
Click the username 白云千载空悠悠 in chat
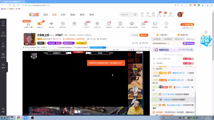click(168, 94)
